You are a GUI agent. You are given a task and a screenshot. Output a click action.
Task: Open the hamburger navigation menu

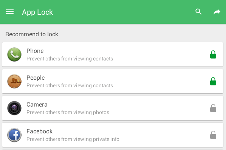point(10,12)
